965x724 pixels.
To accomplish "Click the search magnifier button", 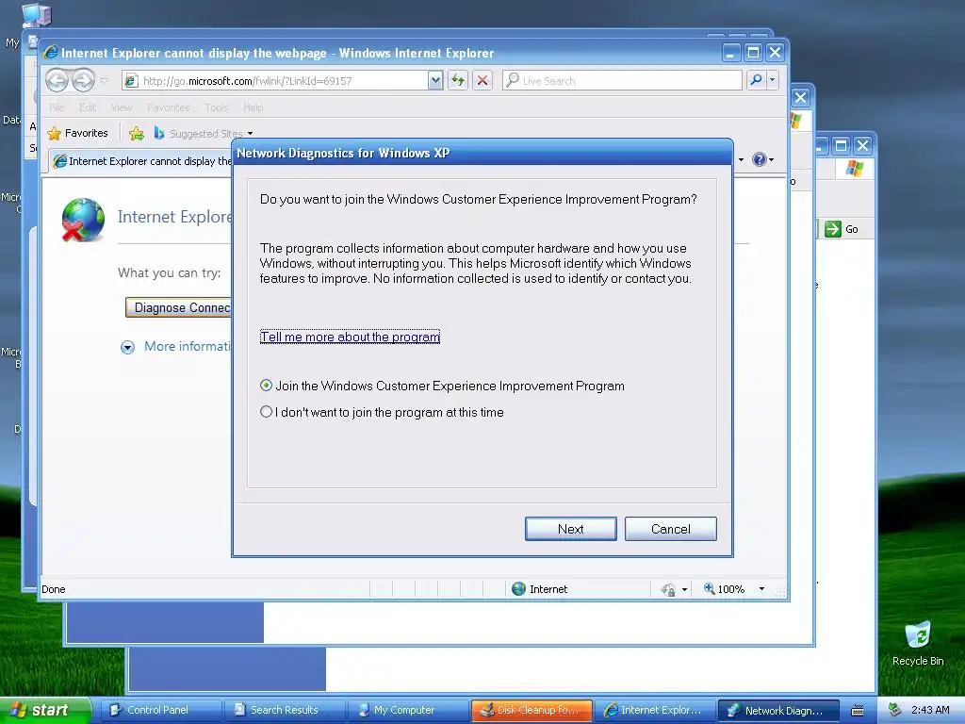I will [756, 80].
